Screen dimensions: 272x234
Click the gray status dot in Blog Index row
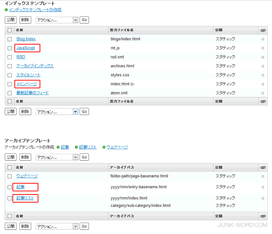(263, 39)
